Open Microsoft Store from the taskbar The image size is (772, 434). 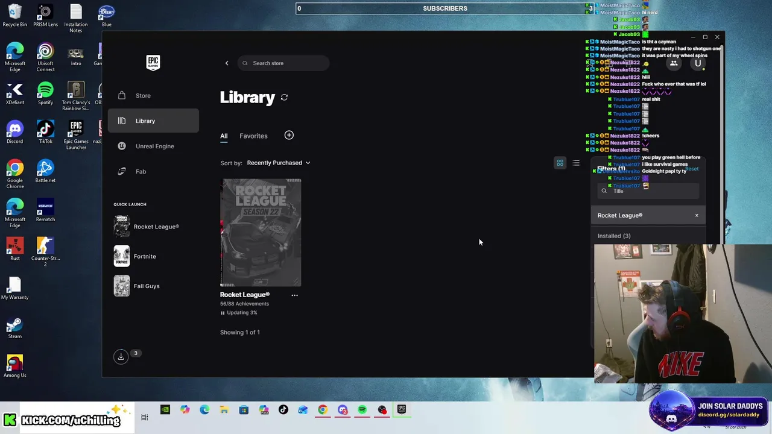244,410
